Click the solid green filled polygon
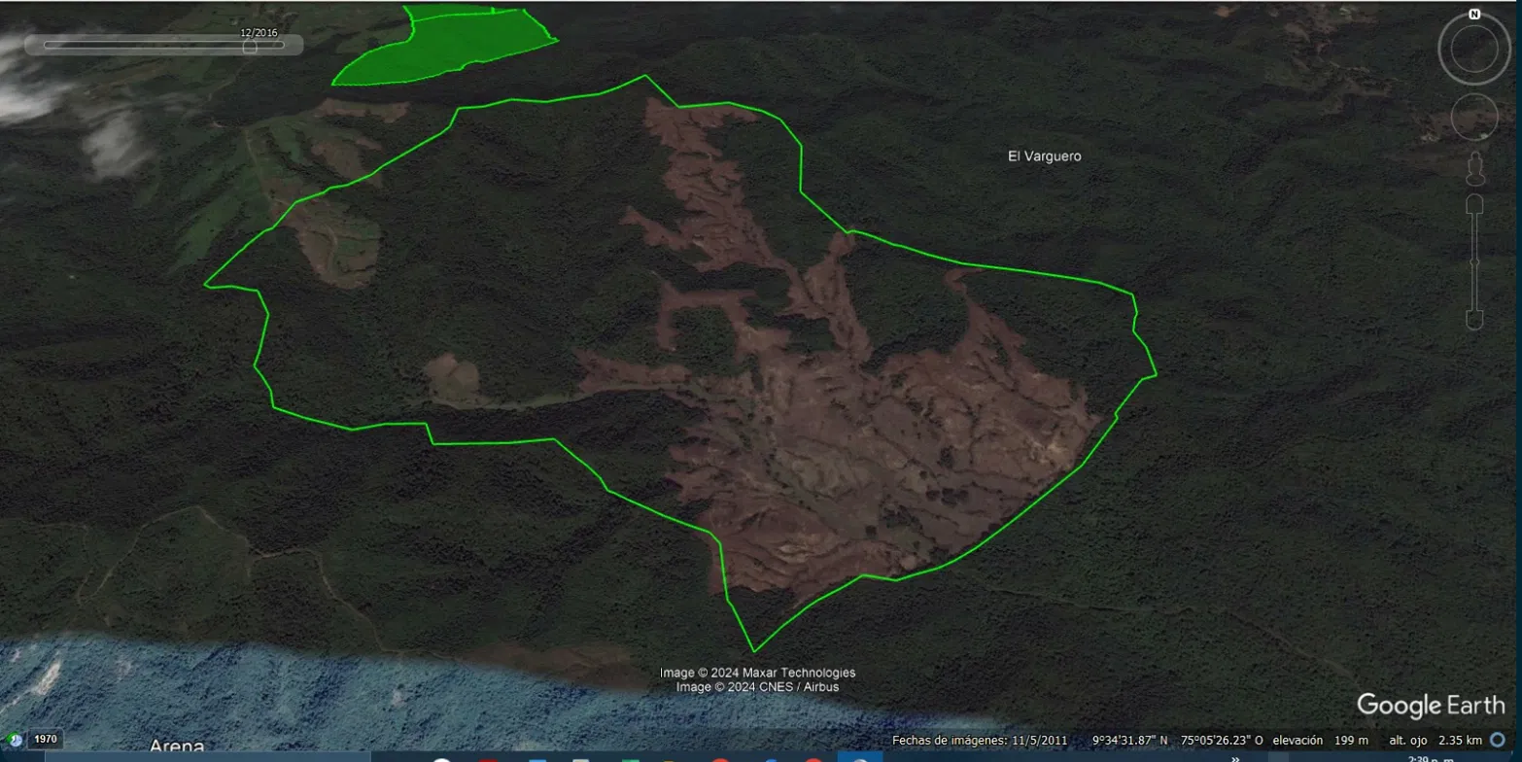The image size is (1522, 762). click(x=445, y=44)
